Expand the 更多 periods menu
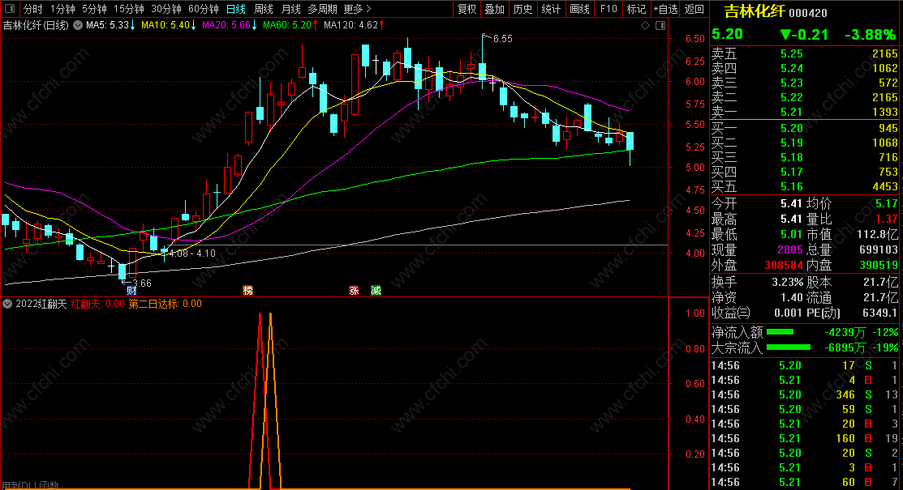The width and height of the screenshot is (903, 490). click(357, 9)
